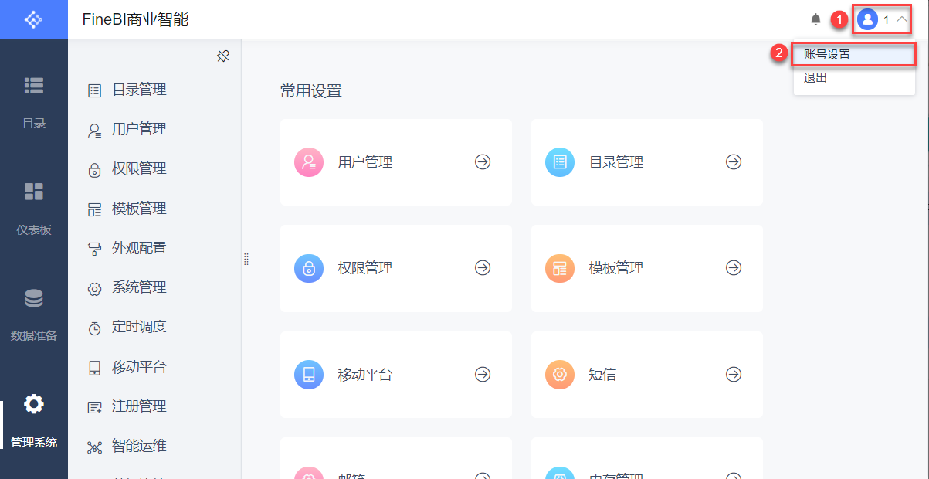Open 外观配置 sidebar entry
Screen dimensions: 929x479
139,248
